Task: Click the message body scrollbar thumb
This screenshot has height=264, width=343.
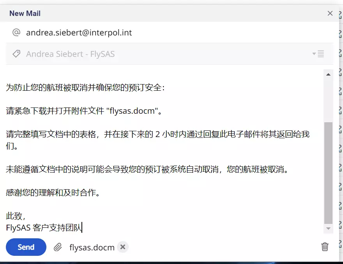Action: 328,173
